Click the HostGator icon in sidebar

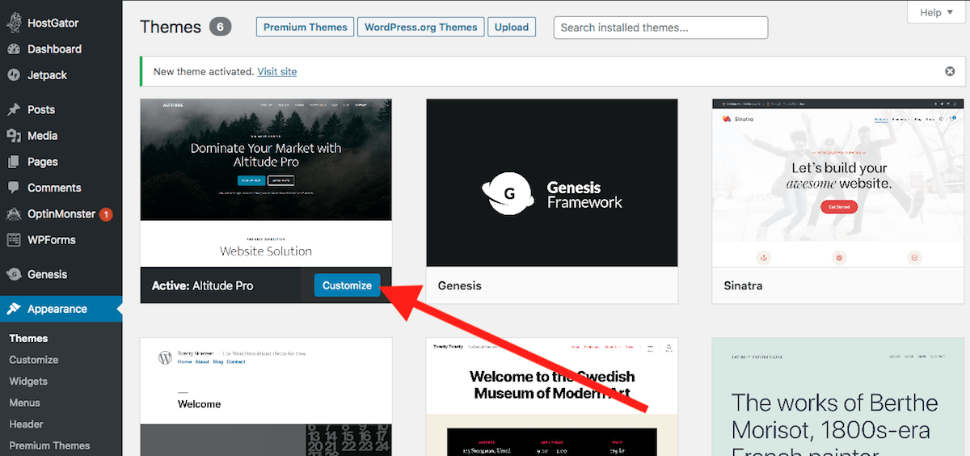(x=13, y=23)
